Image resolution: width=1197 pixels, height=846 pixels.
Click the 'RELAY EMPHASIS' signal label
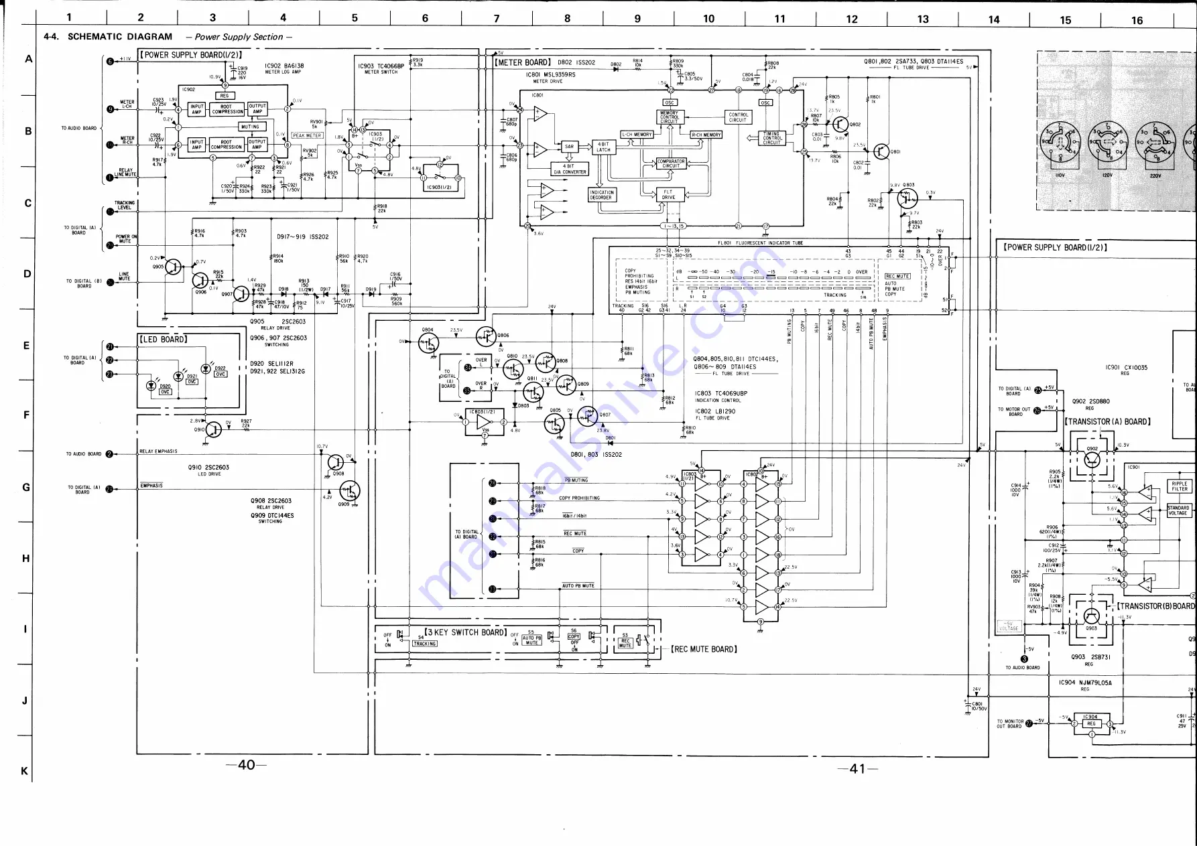(158, 451)
